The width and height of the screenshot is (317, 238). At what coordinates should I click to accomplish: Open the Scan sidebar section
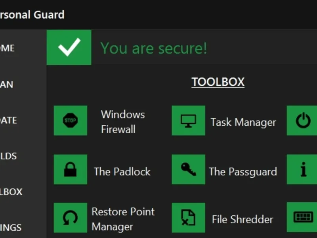[x=7, y=84]
